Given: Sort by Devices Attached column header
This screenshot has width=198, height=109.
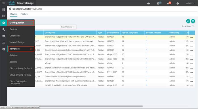Looking at the screenshot, I should coord(154,33).
